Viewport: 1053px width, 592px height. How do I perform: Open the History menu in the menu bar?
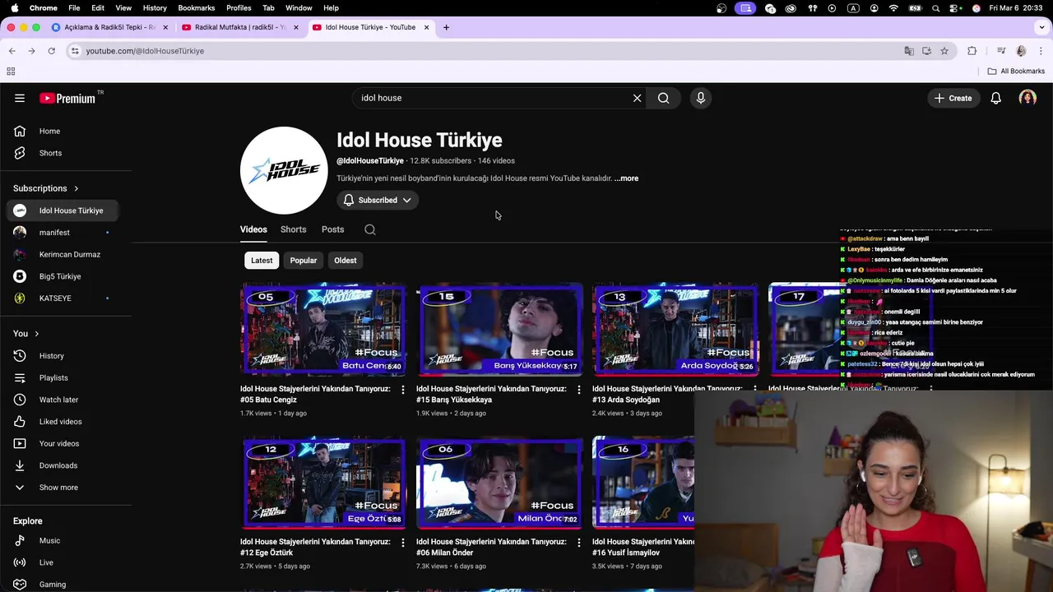click(155, 8)
